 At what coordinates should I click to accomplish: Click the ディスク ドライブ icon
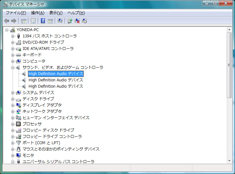pyautogui.click(x=19, y=99)
